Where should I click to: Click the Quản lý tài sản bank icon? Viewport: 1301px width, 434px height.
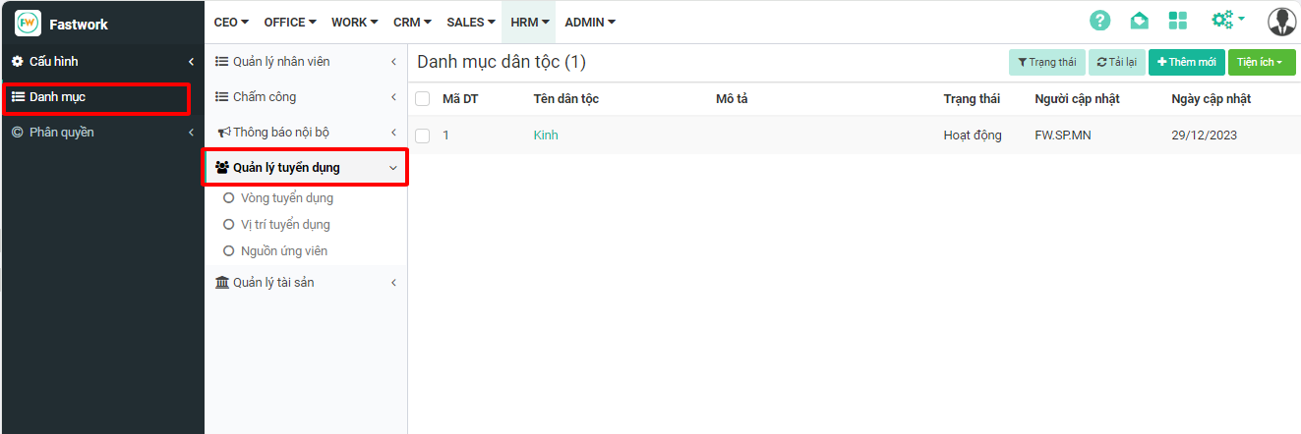(x=222, y=283)
